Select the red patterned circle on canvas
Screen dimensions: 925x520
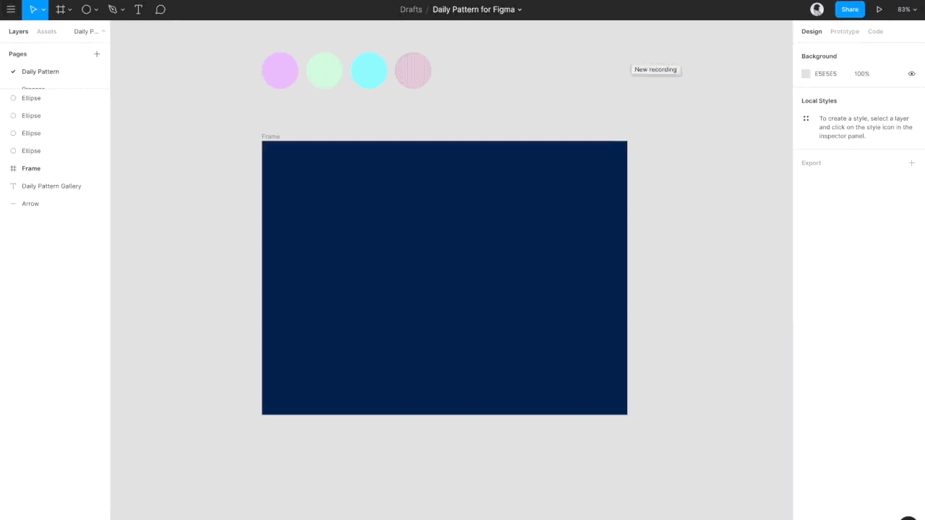pos(413,71)
